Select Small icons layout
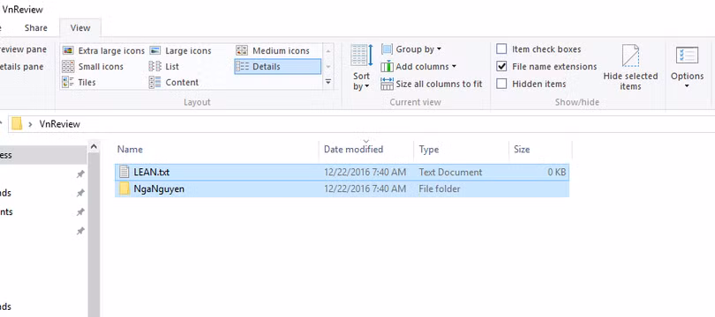The height and width of the screenshot is (317, 715). [93, 66]
